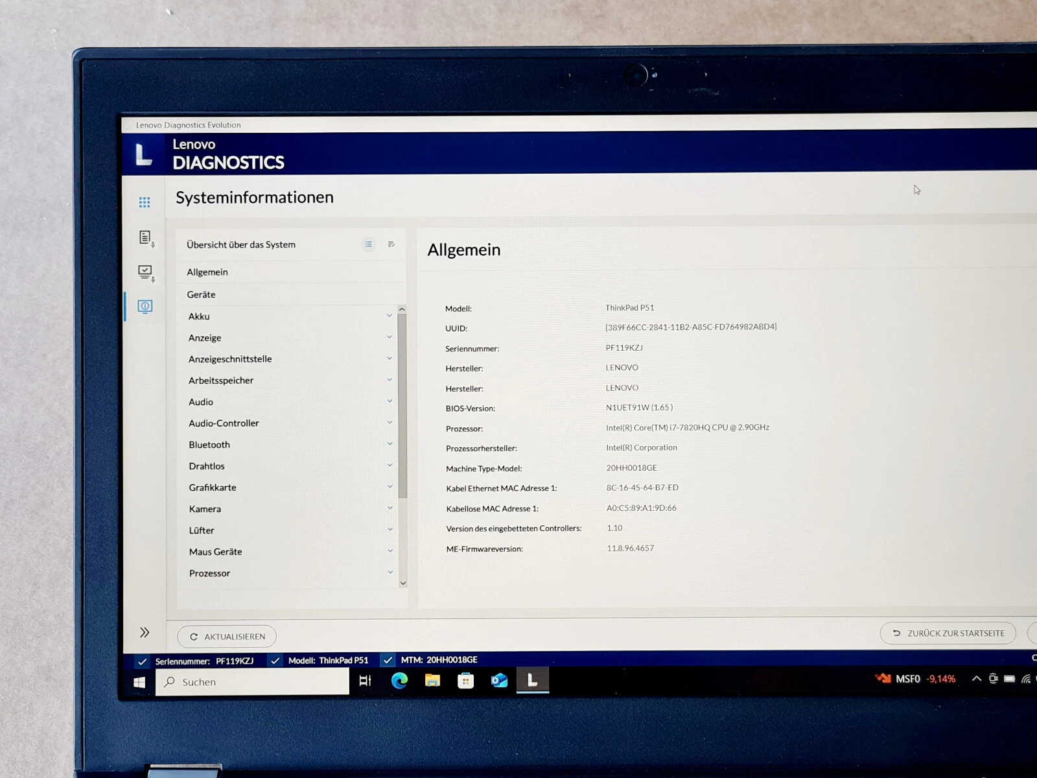Open the home grid icon in sidebar
1037x778 pixels.
pos(145,202)
